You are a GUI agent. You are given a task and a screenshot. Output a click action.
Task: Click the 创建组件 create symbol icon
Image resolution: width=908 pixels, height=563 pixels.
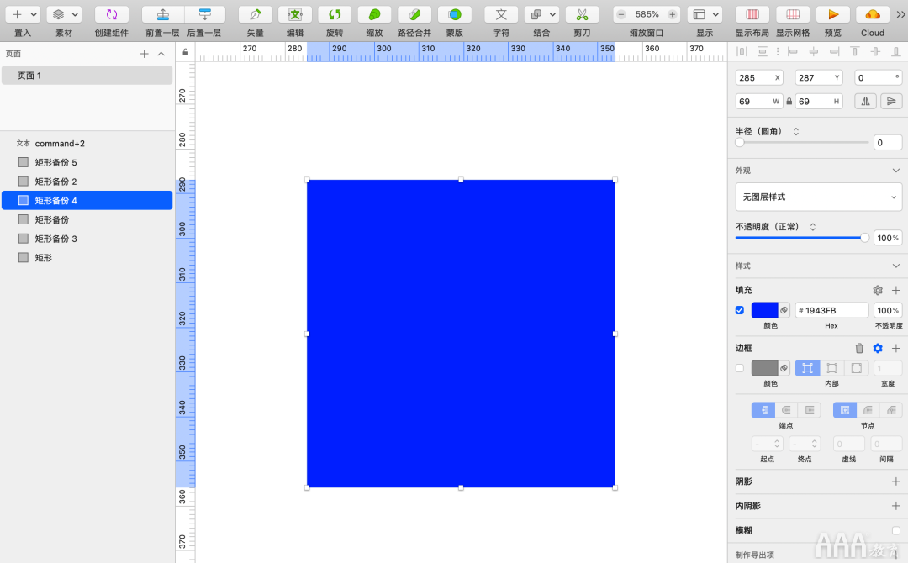[x=112, y=14]
